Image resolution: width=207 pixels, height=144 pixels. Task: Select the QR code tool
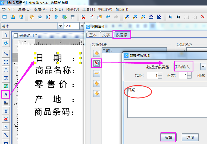pos(6,127)
